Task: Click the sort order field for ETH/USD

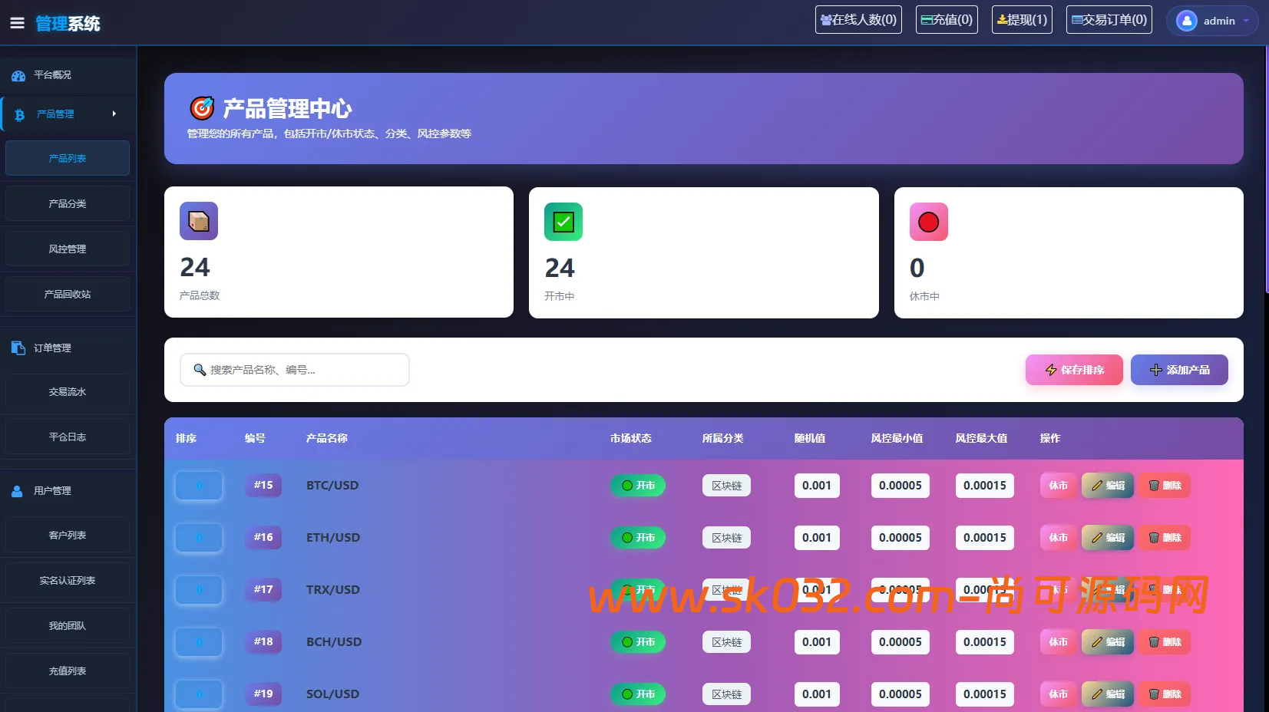Action: pos(199,538)
